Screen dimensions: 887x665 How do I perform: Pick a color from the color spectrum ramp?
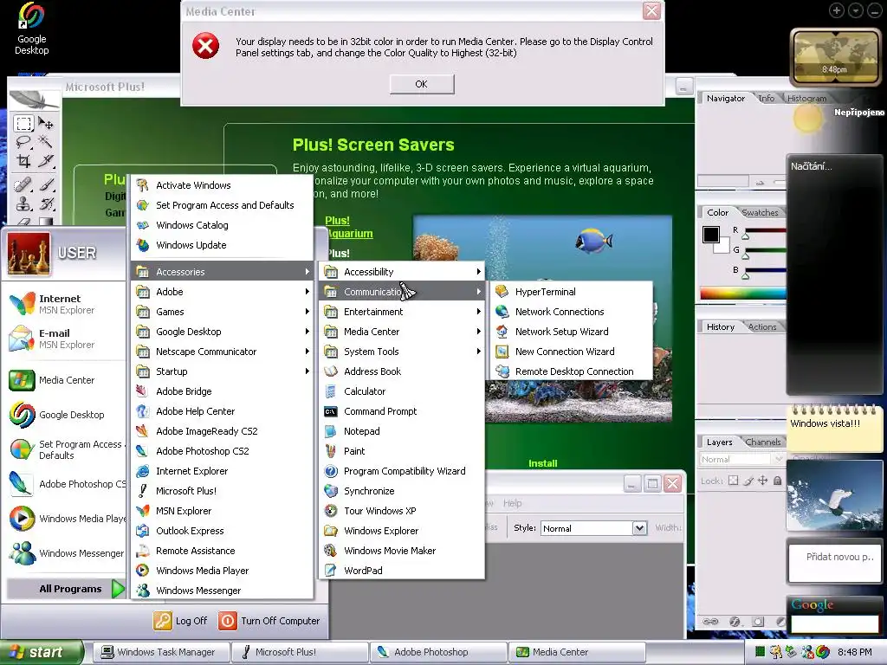(742, 293)
